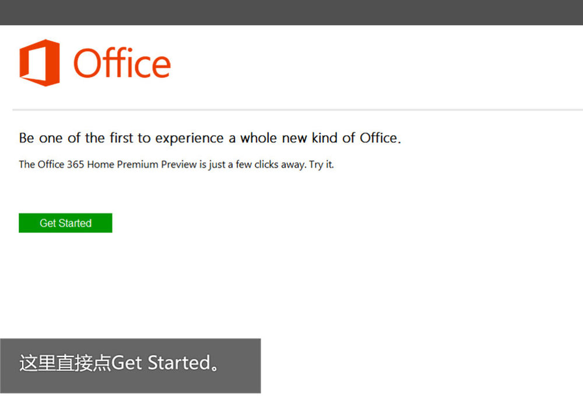Image resolution: width=583 pixels, height=420 pixels.
Task: Click the orange Office logo icon
Action: pyautogui.click(x=39, y=63)
